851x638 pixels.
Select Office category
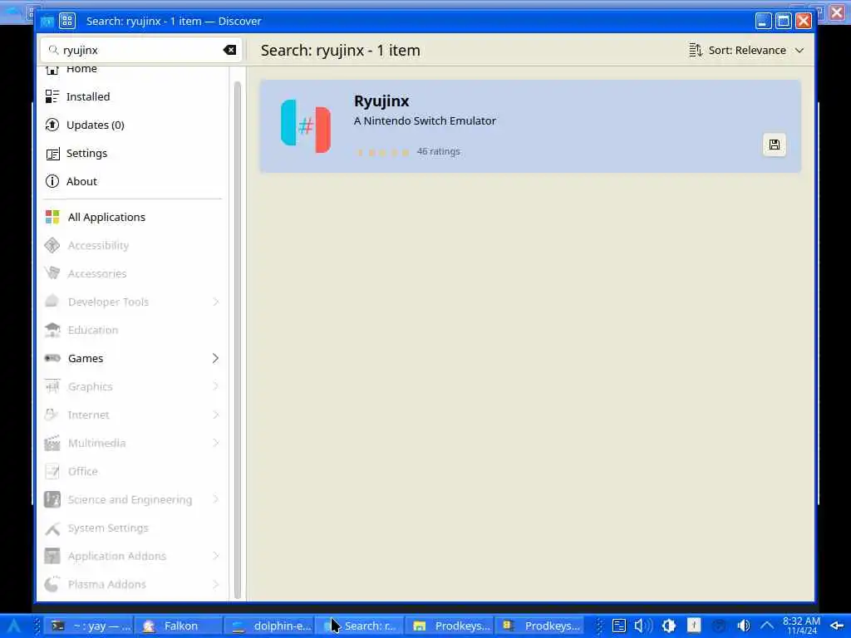click(x=132, y=471)
